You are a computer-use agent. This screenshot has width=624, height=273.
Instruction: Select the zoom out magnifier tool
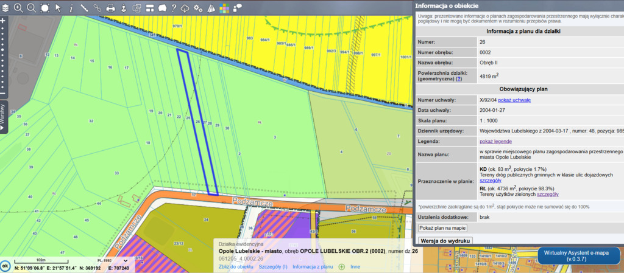point(31,8)
